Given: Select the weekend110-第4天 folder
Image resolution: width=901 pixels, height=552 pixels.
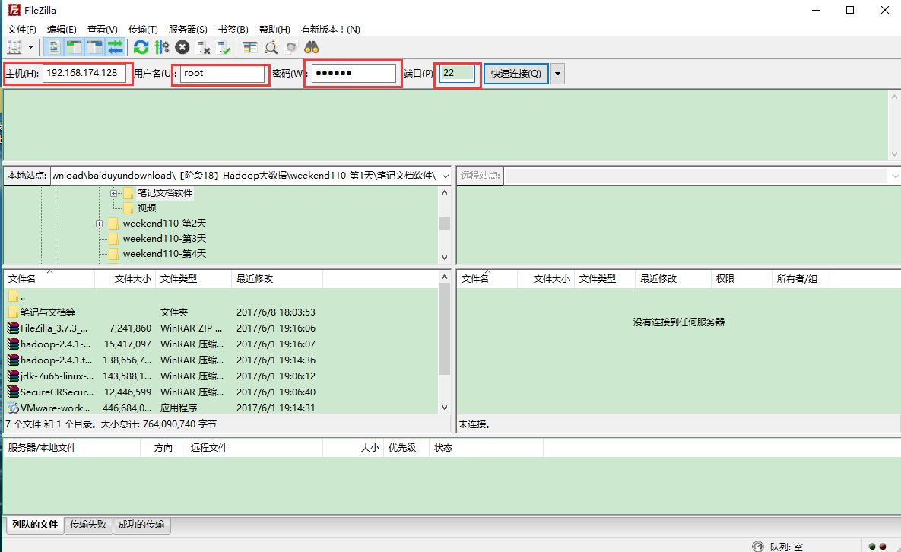Looking at the screenshot, I should [164, 254].
